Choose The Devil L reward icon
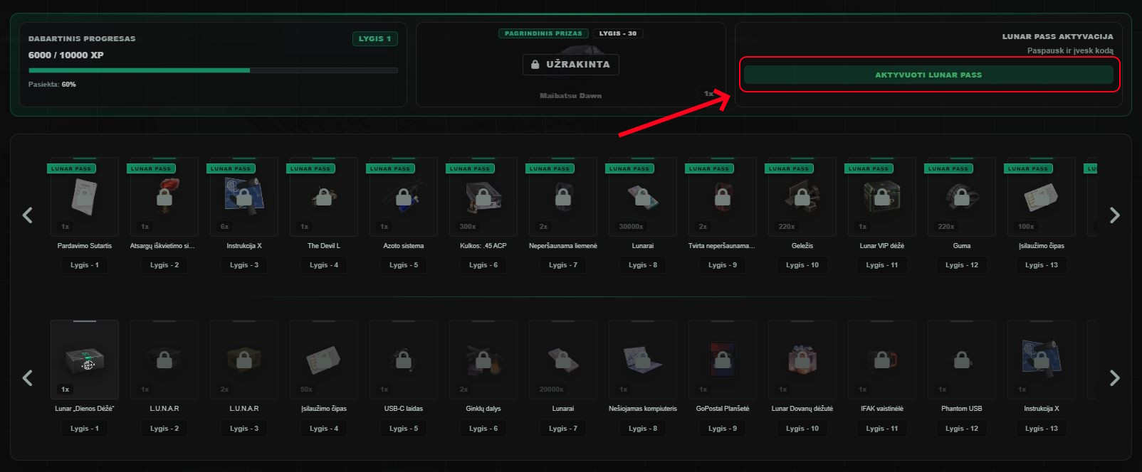Image resolution: width=1142 pixels, height=472 pixels. point(324,197)
